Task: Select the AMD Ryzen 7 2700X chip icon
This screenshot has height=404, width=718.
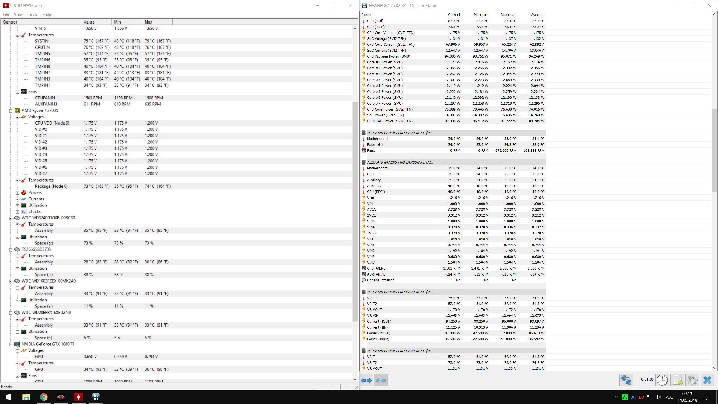Action: (17, 111)
